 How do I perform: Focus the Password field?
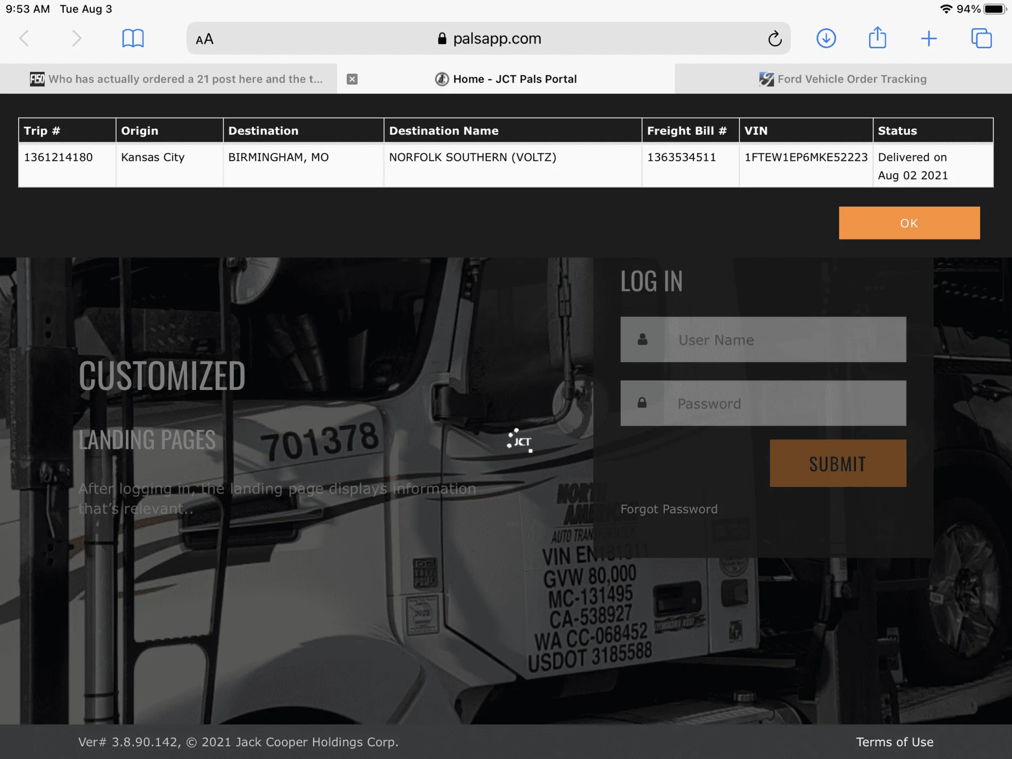783,403
